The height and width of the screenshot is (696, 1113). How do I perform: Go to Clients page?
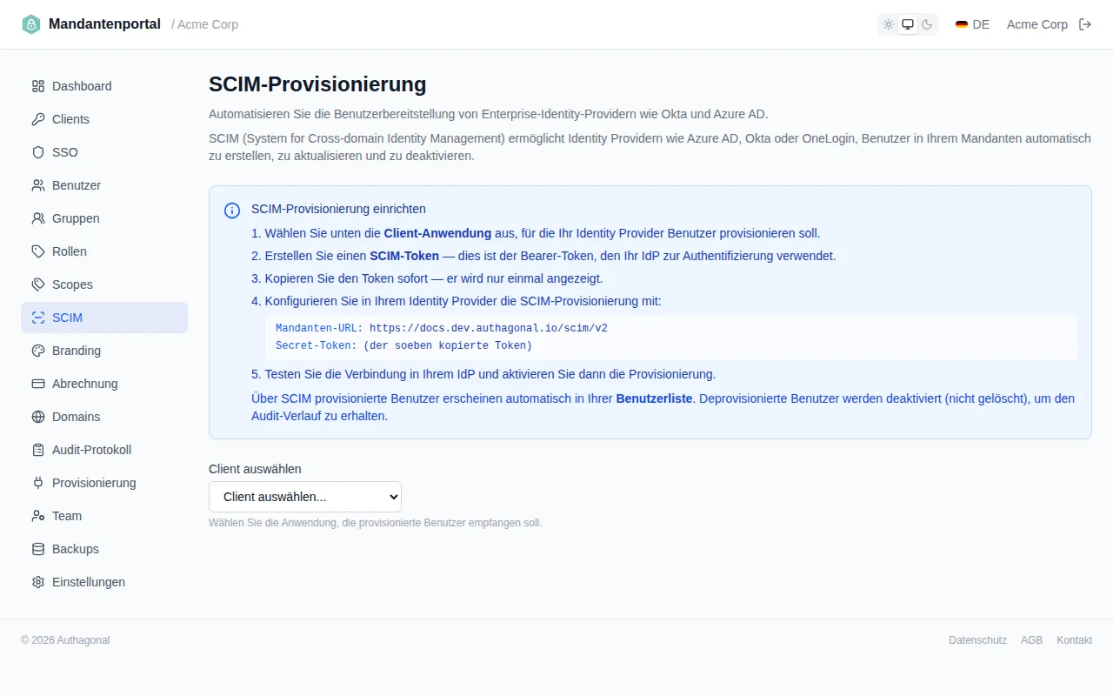(x=104, y=119)
